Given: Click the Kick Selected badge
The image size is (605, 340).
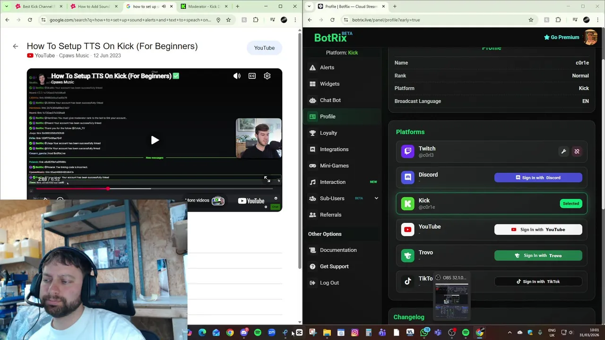Looking at the screenshot, I should tap(570, 204).
